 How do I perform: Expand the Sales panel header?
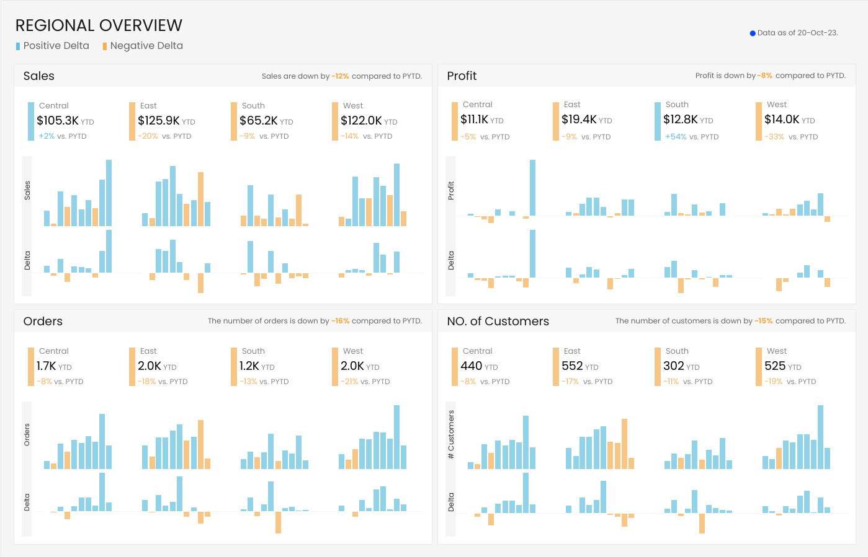tap(39, 76)
